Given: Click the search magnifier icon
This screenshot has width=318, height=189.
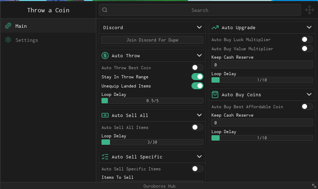Looking at the screenshot, I should click(105, 10).
